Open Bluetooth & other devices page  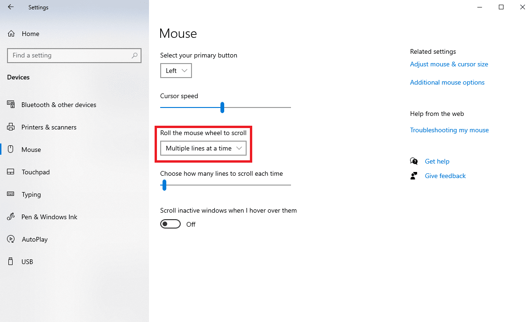point(59,105)
